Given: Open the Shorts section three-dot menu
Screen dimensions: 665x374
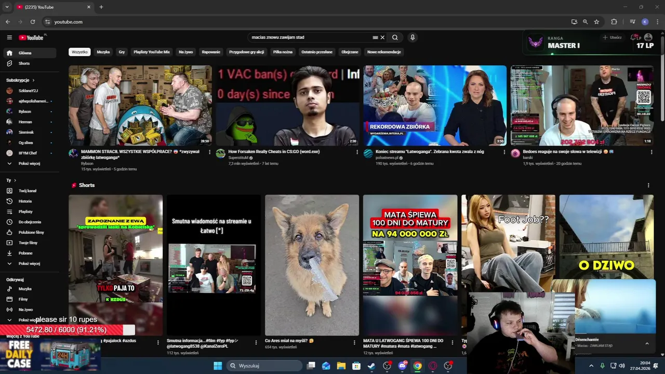Looking at the screenshot, I should (x=648, y=185).
